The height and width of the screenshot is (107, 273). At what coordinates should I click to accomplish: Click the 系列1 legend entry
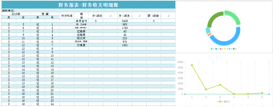[224, 102]
